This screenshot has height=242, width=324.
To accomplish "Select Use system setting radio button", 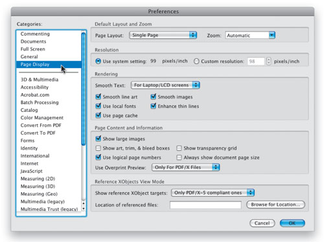I will 98,61.
